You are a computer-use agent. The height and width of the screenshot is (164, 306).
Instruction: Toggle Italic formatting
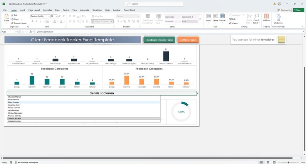click(x=37, y=21)
